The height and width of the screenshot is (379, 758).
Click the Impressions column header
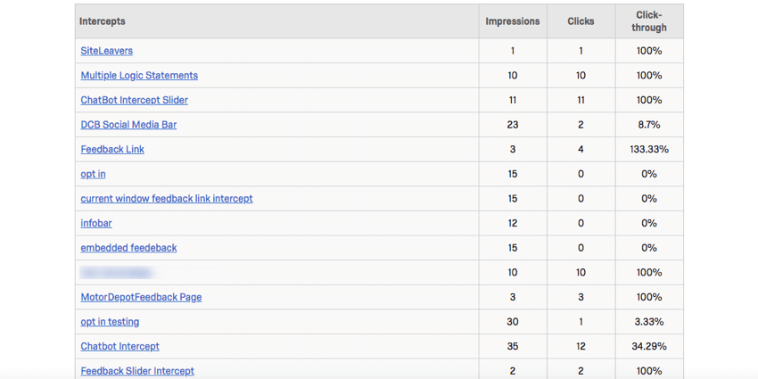pyautogui.click(x=512, y=21)
